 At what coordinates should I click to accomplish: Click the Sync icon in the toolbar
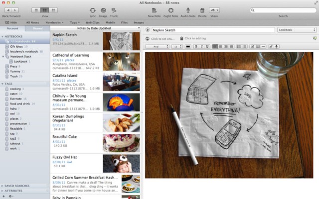(93, 10)
